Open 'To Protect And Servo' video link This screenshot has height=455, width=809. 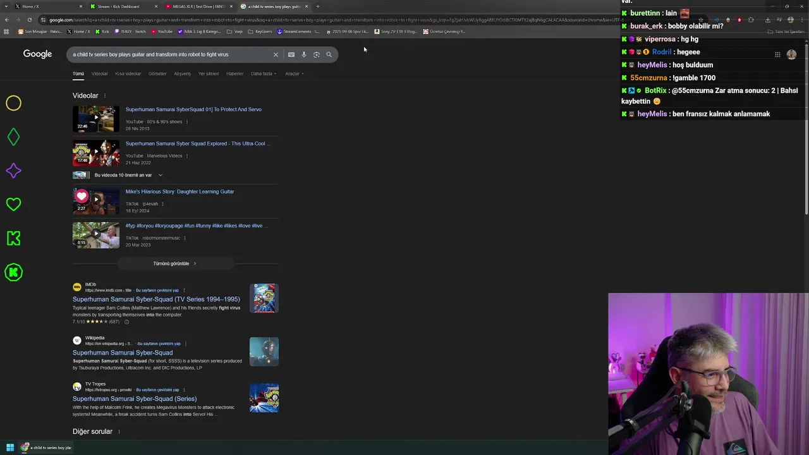pos(193,109)
